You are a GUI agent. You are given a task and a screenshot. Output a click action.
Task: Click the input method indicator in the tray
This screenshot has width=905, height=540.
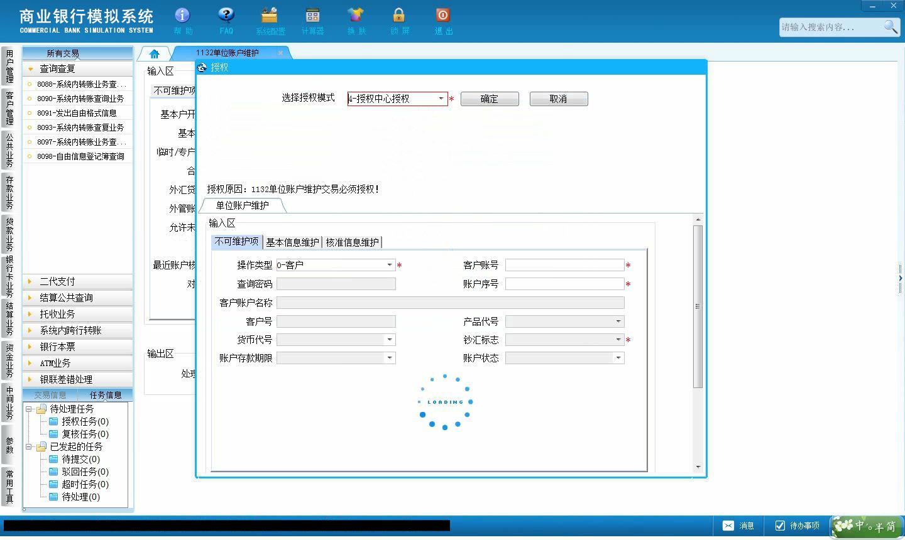coord(867,526)
